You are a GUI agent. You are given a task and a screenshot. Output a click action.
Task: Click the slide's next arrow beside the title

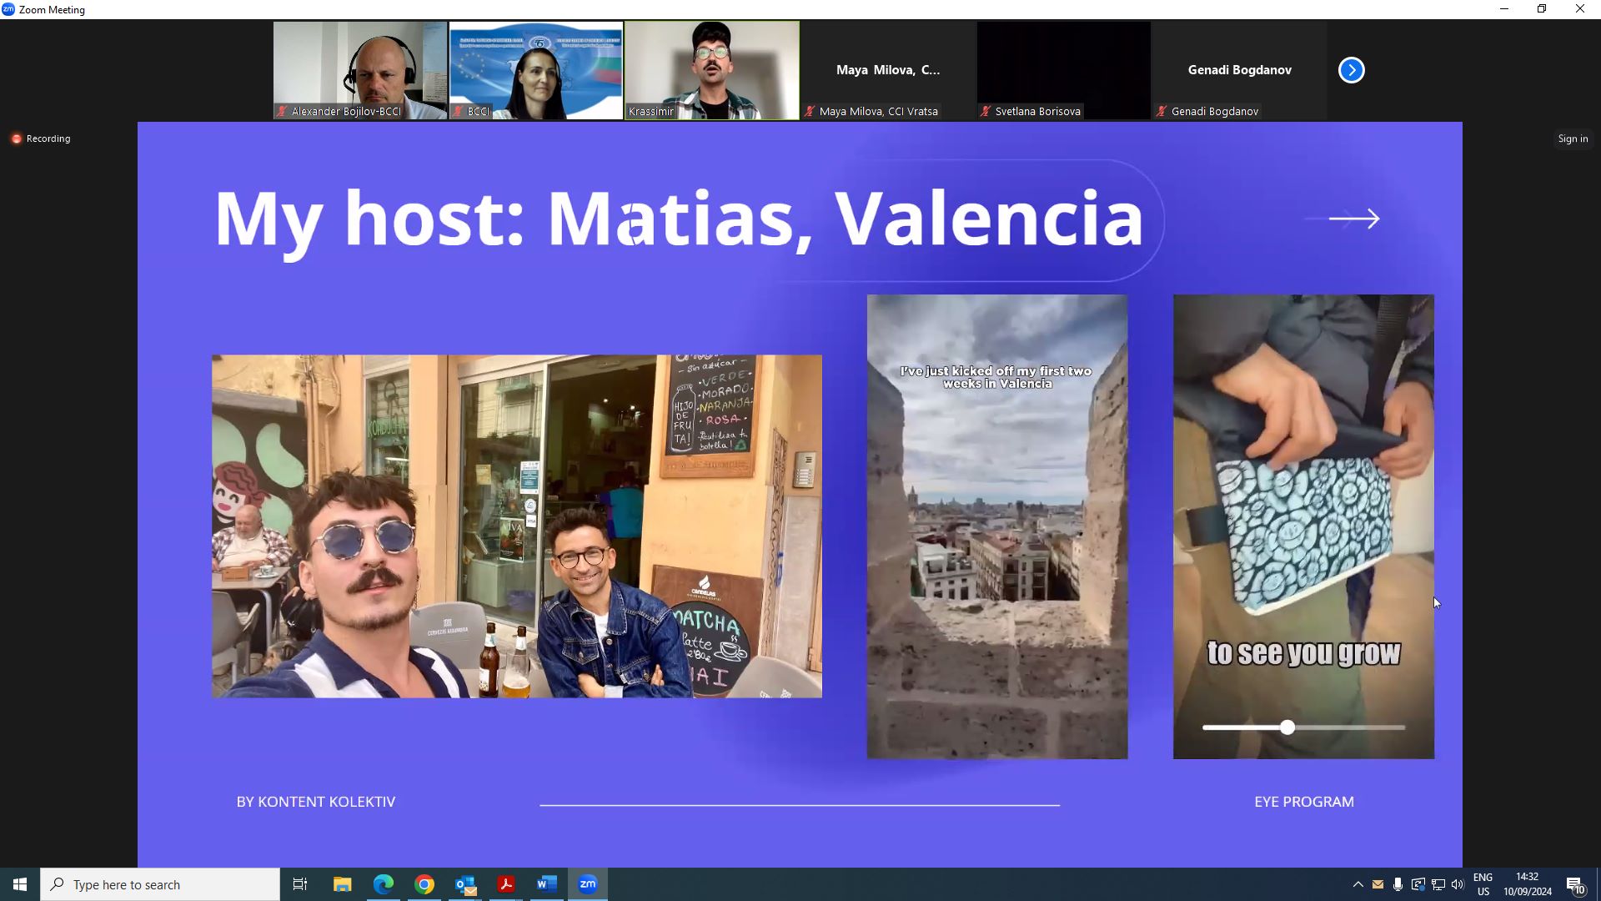(1354, 219)
